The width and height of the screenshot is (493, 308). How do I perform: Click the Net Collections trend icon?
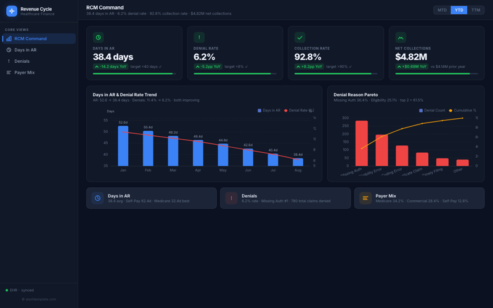pyautogui.click(x=401, y=38)
